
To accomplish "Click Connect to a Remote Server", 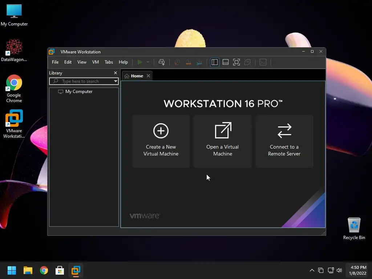I will point(284,141).
